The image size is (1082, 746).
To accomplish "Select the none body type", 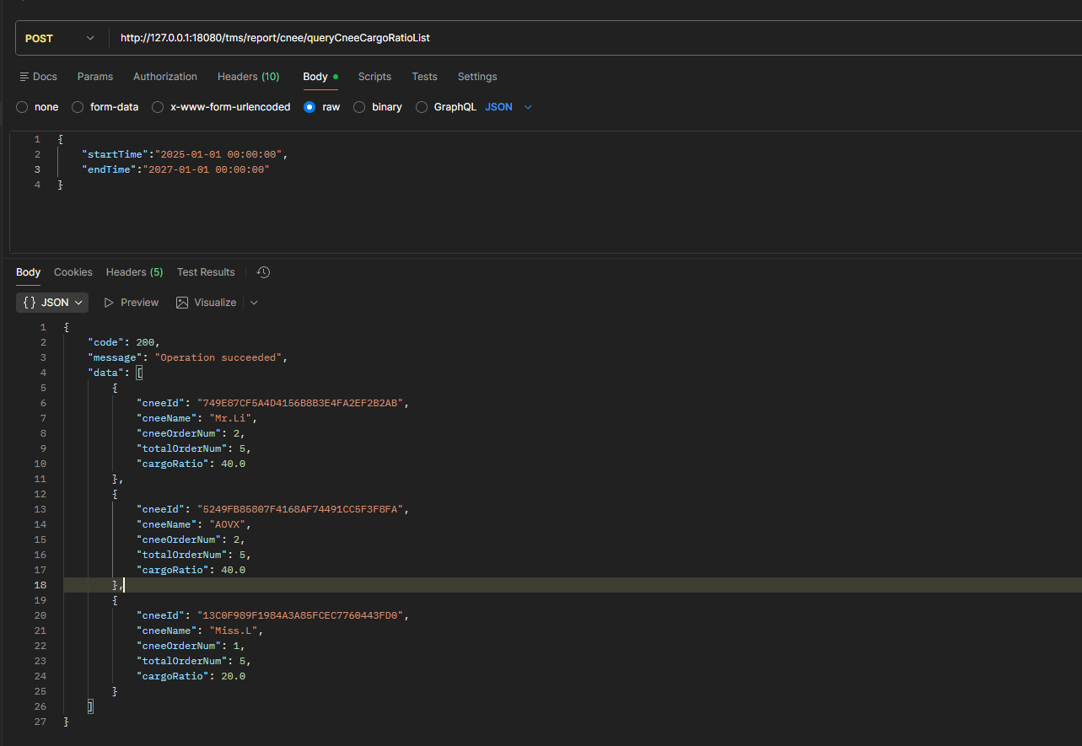I will tap(22, 107).
